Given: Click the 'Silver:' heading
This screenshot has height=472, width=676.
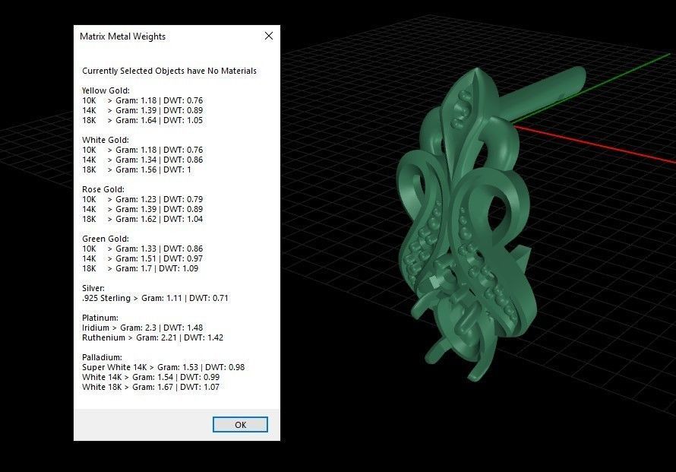Looking at the screenshot, I should click(93, 288).
